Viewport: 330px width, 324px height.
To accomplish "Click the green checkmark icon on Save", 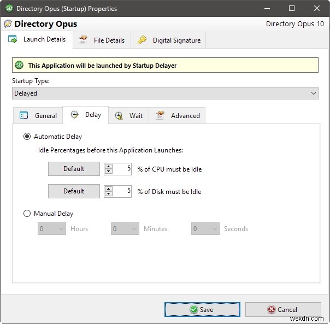I will [x=193, y=309].
